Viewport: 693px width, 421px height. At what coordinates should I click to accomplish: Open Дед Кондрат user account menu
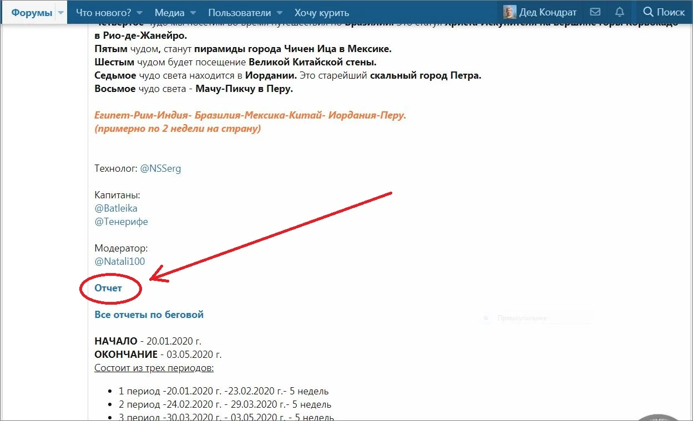pos(540,12)
